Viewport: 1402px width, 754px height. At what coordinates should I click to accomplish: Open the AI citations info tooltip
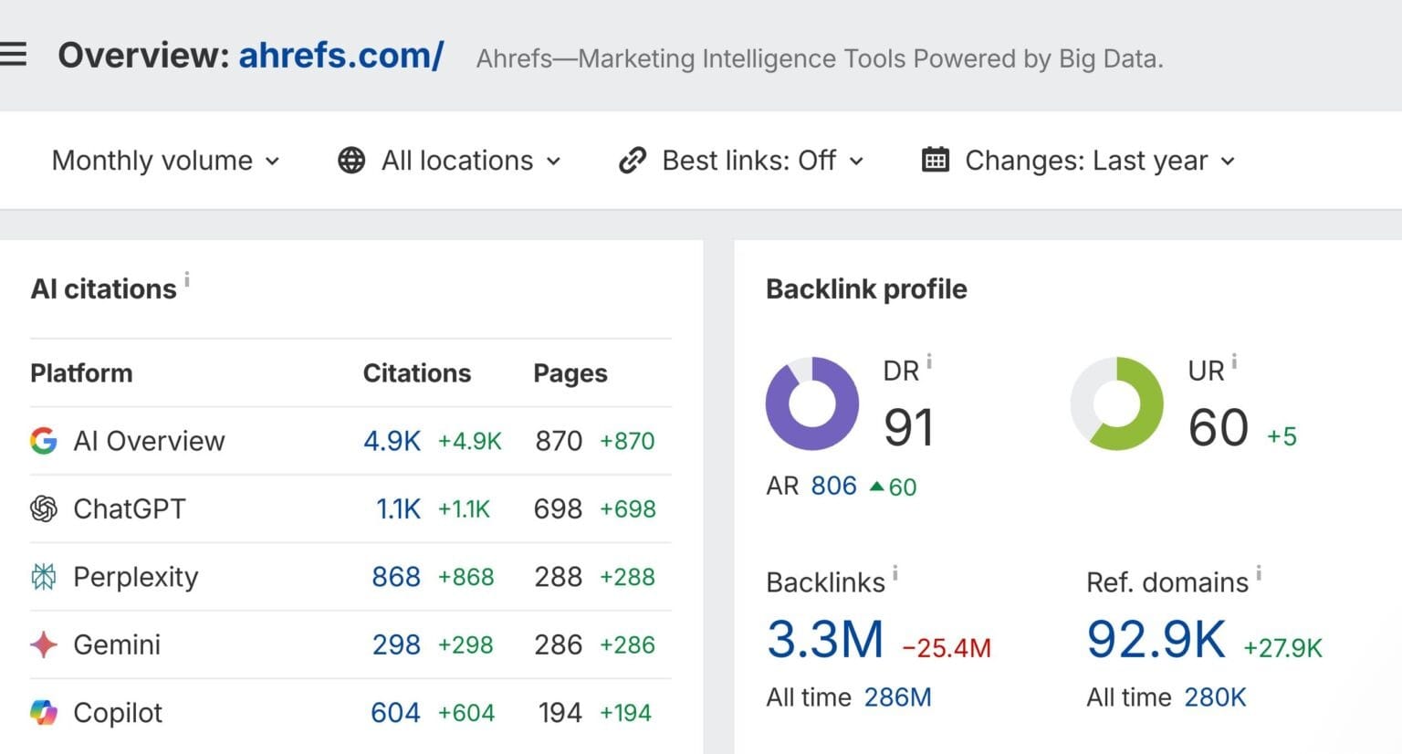[188, 278]
